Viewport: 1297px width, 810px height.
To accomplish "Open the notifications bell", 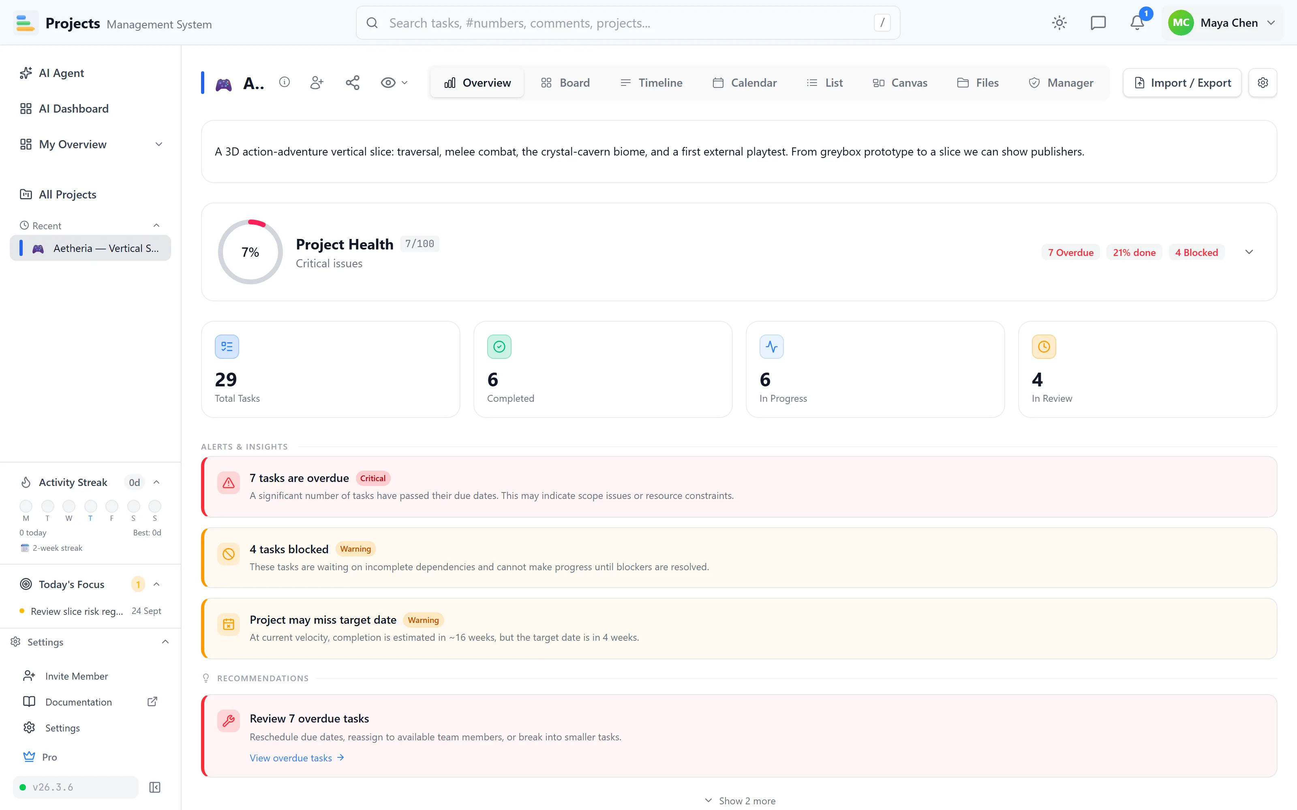I will pos(1137,23).
